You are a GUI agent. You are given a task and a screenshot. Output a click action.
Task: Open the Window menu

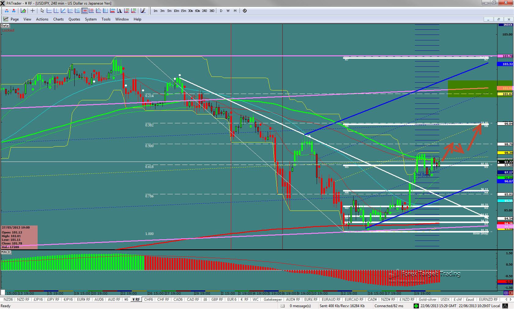click(x=122, y=19)
